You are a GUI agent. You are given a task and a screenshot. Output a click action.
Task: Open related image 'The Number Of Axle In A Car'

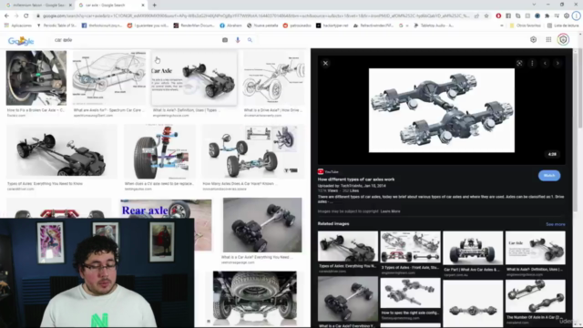tap(535, 296)
